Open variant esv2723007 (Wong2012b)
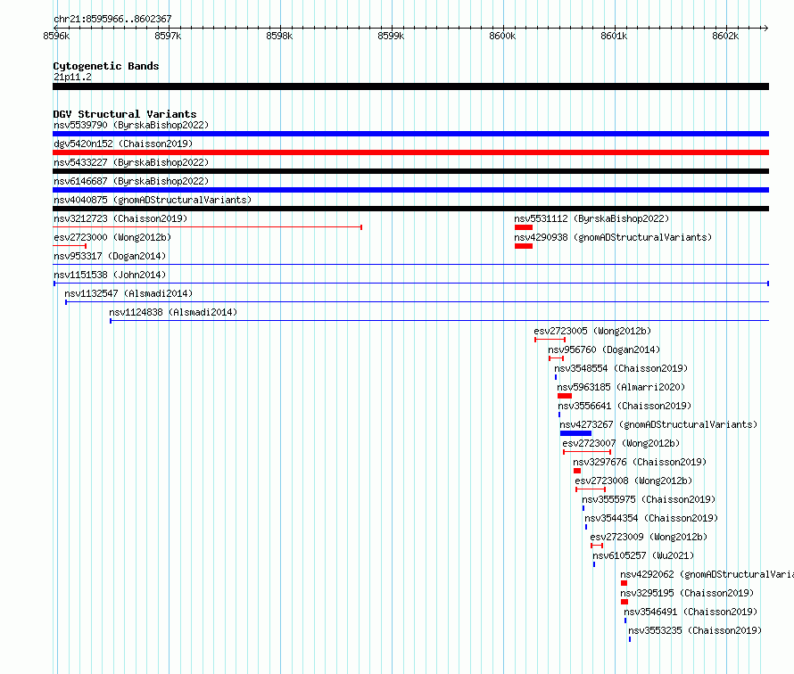The height and width of the screenshot is (674, 794). tap(621, 443)
